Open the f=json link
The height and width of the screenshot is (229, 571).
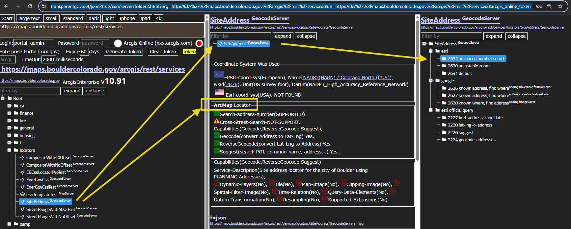(x=218, y=218)
